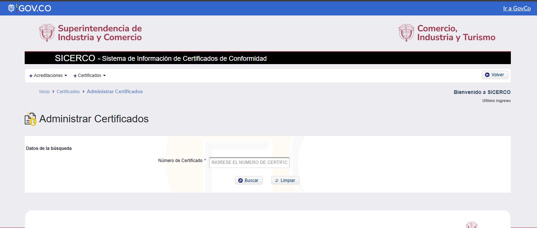Click the plus icon beside Acreditaciones

pos(31,76)
